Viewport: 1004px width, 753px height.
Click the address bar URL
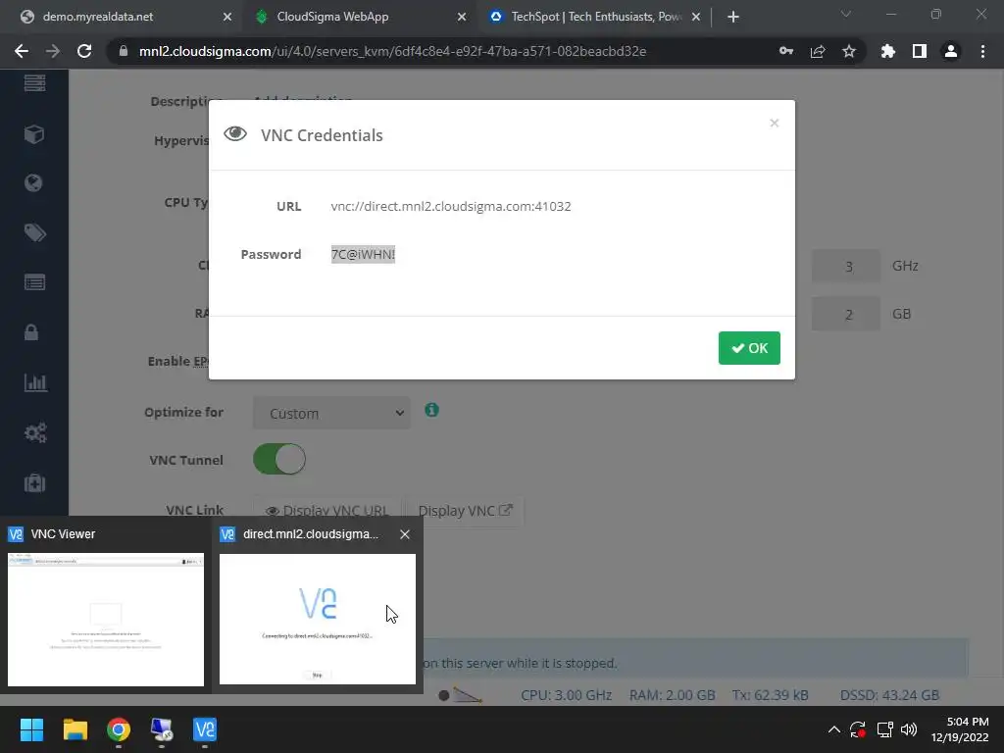pos(392,51)
